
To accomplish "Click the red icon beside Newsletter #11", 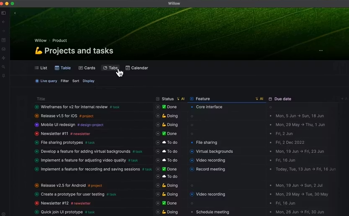I will 37,134.
